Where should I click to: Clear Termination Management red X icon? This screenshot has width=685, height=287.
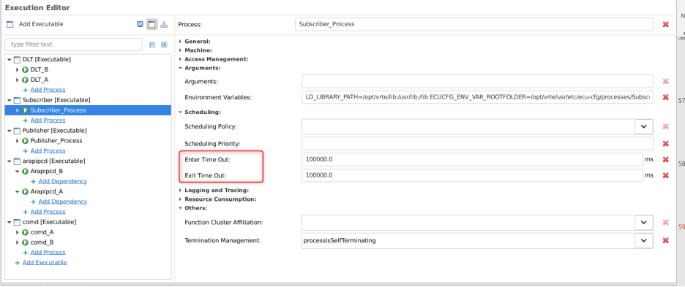[x=665, y=240]
